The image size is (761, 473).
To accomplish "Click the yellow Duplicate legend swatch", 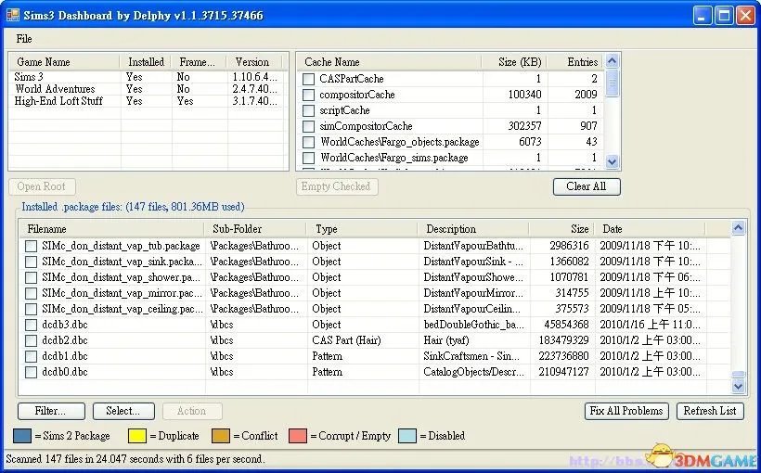I will point(136,436).
